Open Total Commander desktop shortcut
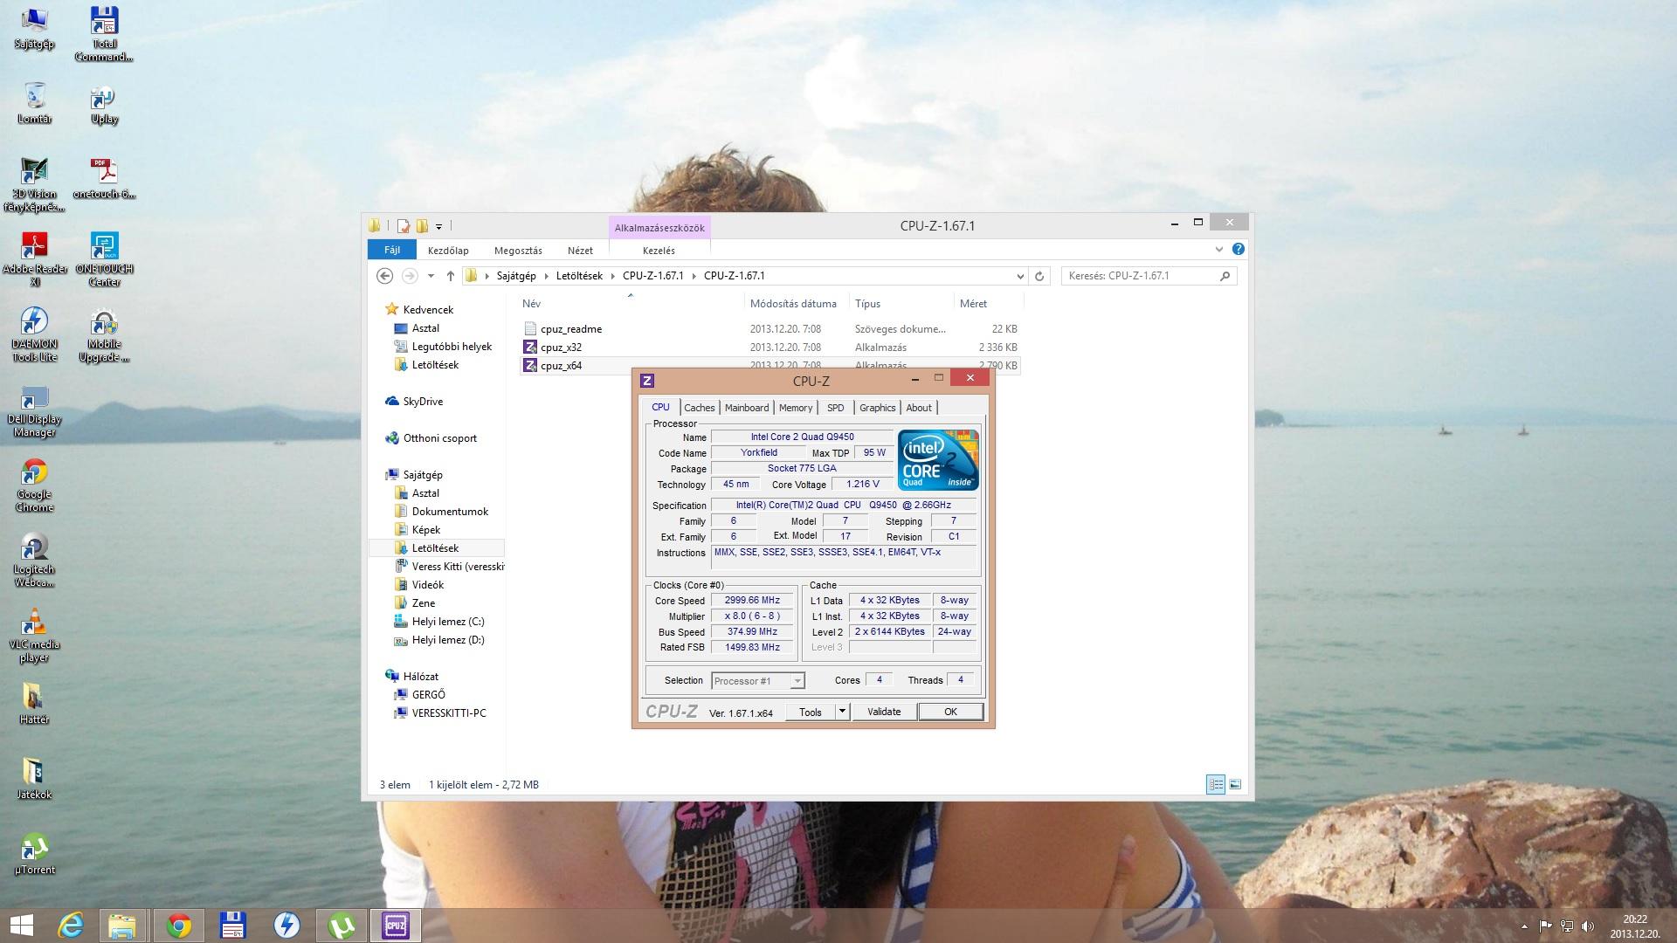1677x943 pixels. click(104, 33)
